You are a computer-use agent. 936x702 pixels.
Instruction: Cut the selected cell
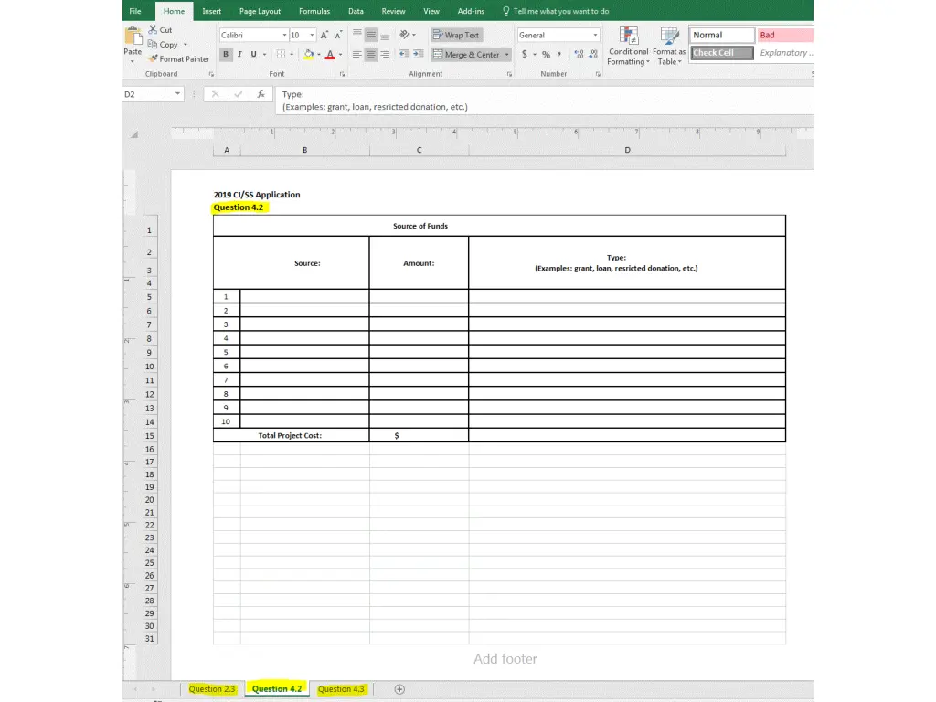tap(160, 30)
